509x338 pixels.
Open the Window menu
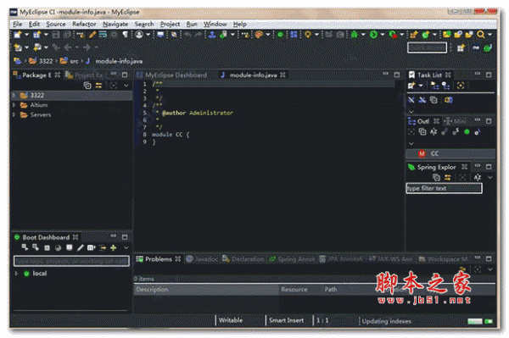click(x=215, y=24)
